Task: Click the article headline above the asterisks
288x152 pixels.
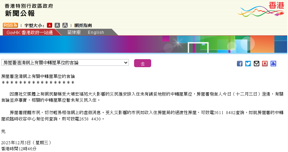Action: pos(38,76)
